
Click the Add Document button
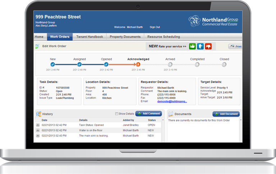pyautogui.click(x=226, y=114)
